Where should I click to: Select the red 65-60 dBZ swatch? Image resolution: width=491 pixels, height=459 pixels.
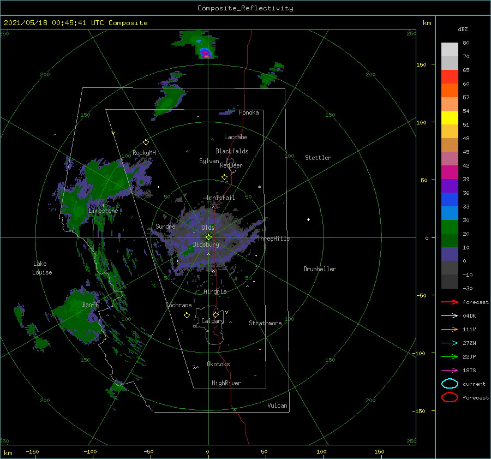(450, 77)
